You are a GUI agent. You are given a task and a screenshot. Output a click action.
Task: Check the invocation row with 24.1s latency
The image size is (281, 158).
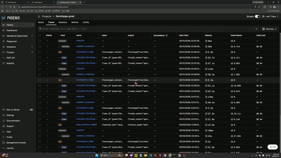tap(39, 86)
